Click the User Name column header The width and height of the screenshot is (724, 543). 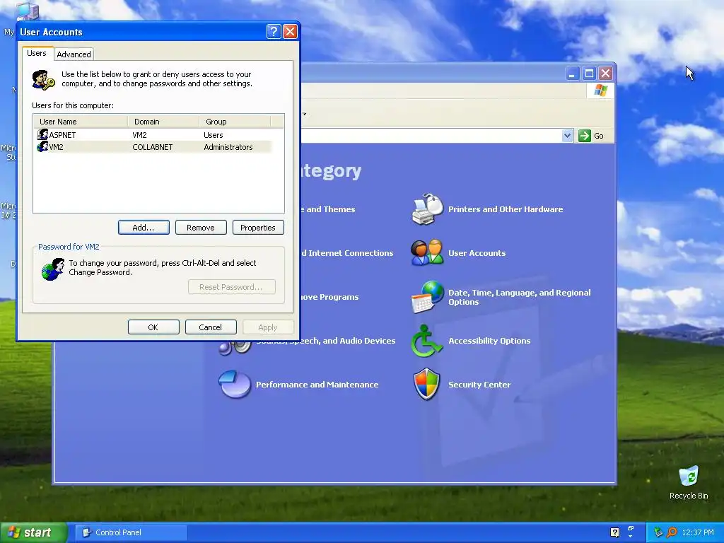point(81,122)
